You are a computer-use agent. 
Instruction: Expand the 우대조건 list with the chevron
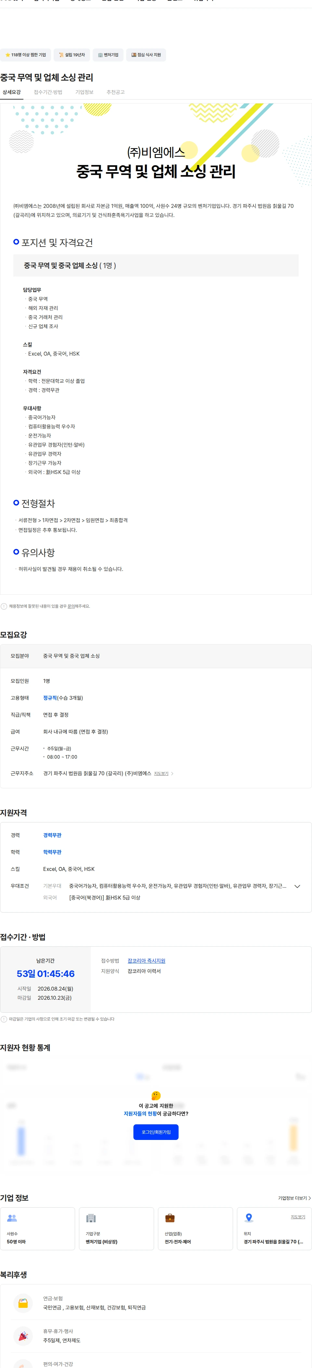pyautogui.click(x=297, y=886)
